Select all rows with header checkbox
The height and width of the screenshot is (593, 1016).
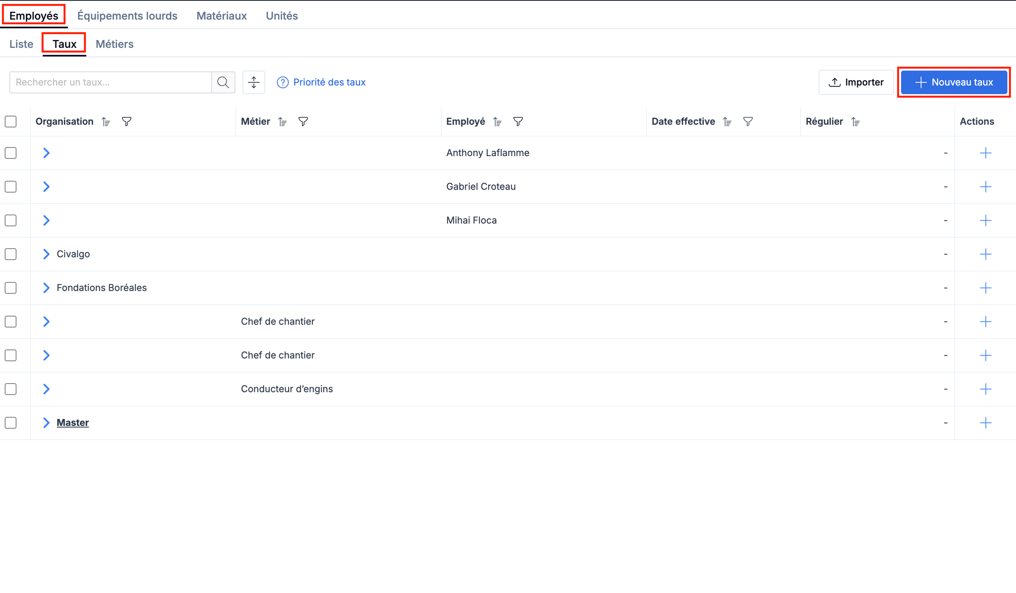[x=11, y=122]
